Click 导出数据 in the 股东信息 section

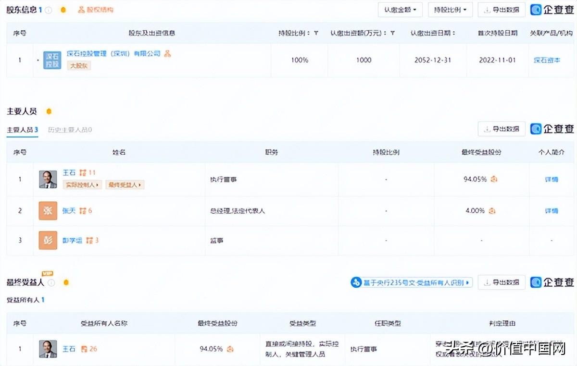(x=502, y=10)
